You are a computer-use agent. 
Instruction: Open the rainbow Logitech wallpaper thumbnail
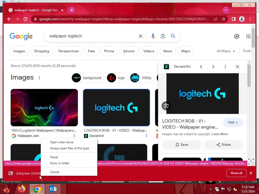tap(44, 108)
